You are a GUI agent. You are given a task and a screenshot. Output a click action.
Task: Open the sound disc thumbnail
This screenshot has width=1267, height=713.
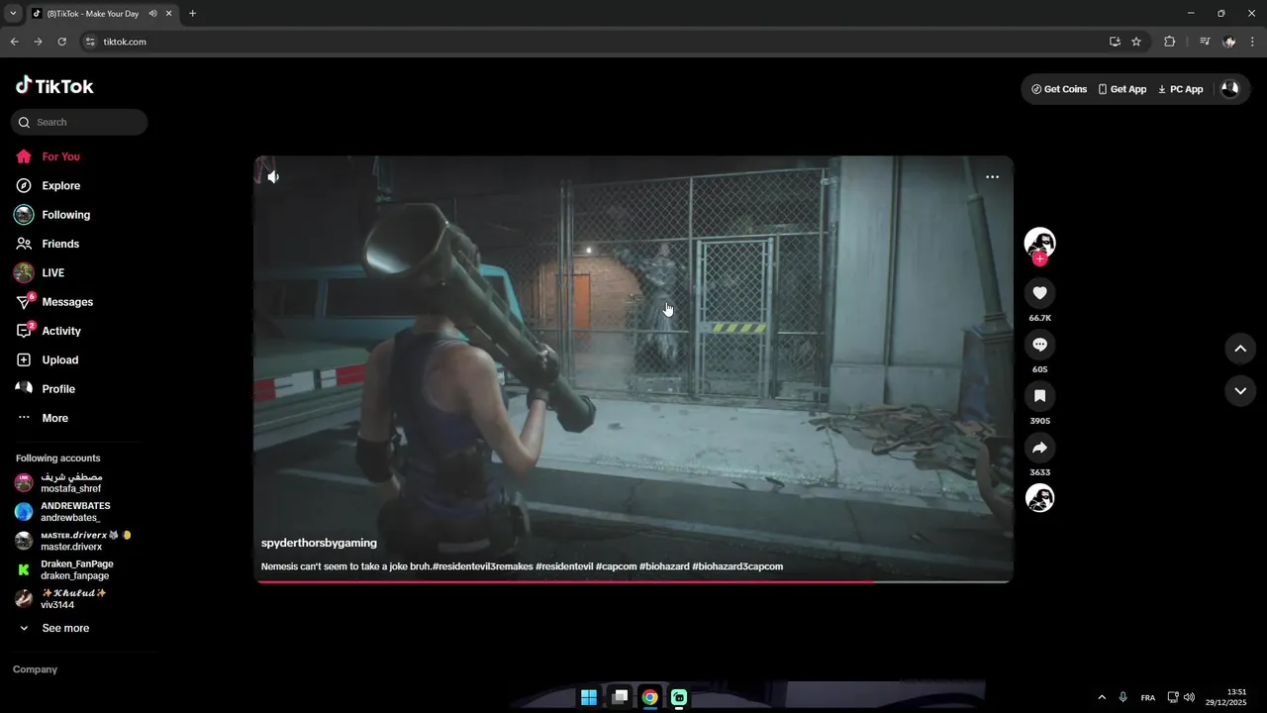coord(1039,498)
